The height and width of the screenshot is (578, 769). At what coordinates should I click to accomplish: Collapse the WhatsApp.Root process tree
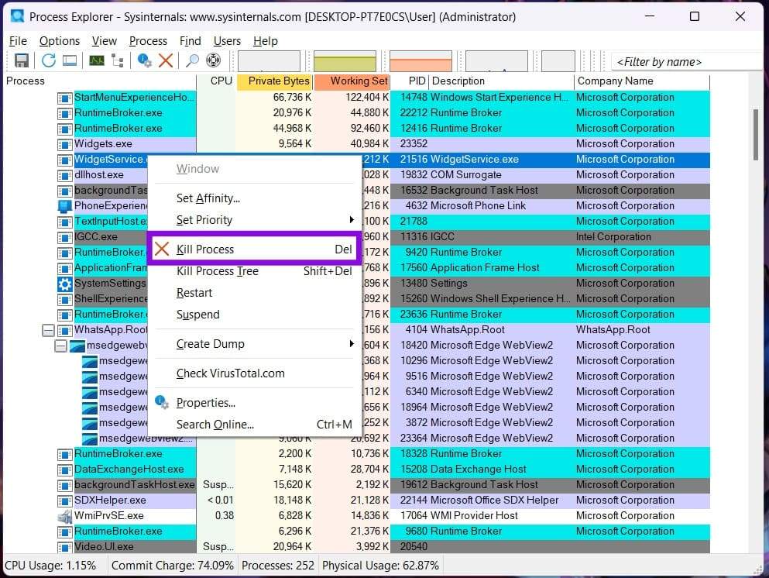pos(48,330)
